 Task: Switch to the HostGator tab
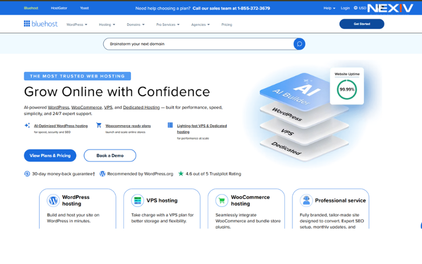pyautogui.click(x=59, y=8)
